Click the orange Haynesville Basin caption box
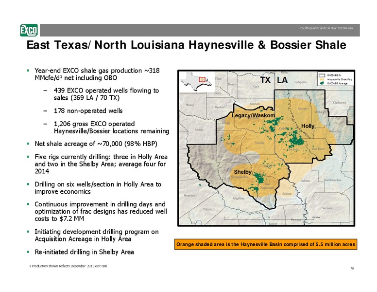The width and height of the screenshot is (377, 292). pyautogui.click(x=266, y=244)
